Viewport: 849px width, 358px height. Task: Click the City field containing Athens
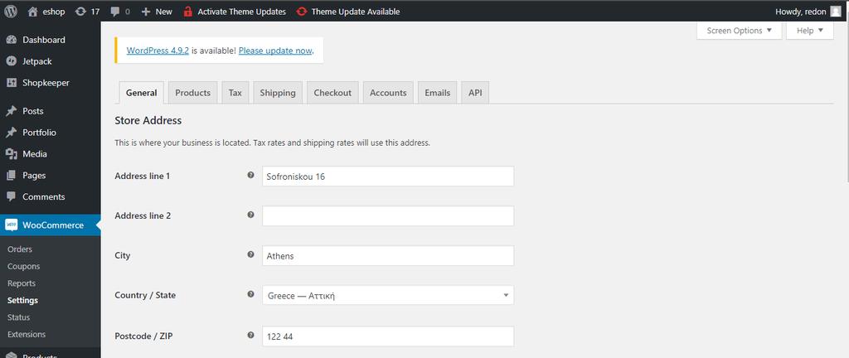pos(388,256)
